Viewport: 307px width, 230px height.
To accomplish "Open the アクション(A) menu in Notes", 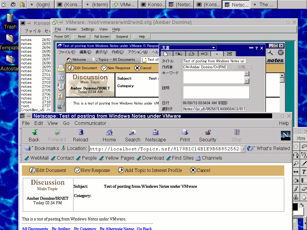I will (x=138, y=52).
